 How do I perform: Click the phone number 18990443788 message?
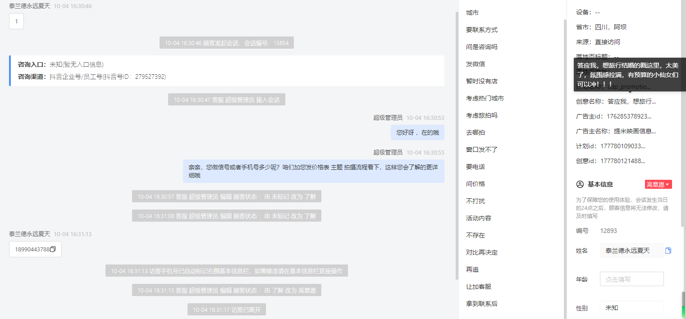35,249
